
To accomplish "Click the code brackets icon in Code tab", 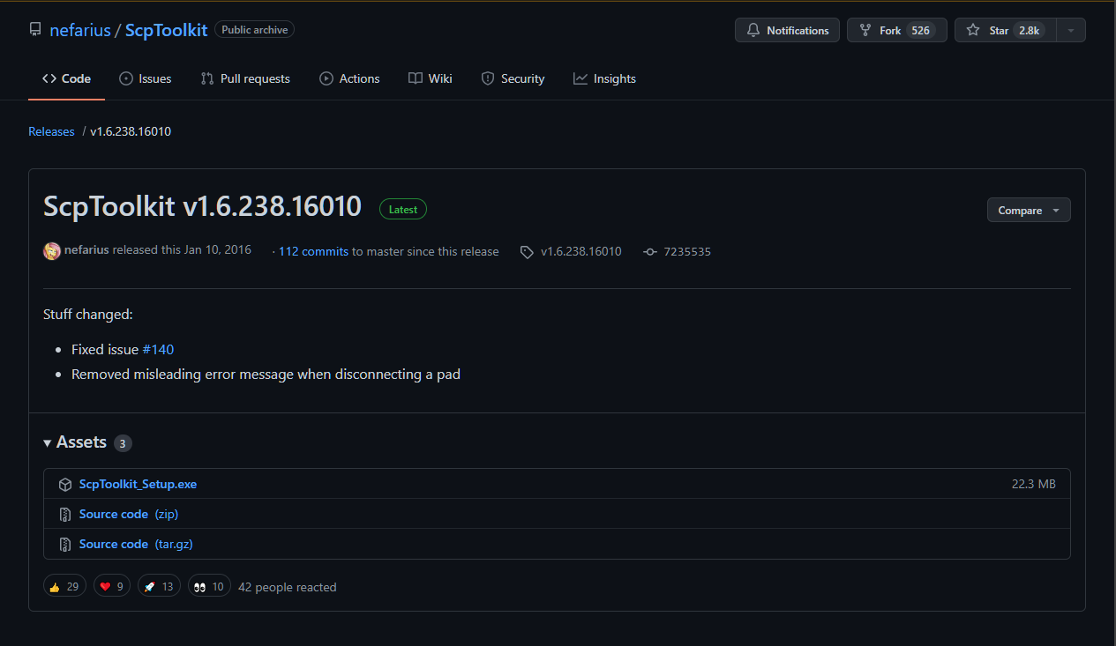I will 49,78.
